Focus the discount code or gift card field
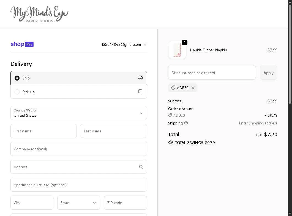The height and width of the screenshot is (216, 292). pyautogui.click(x=212, y=73)
